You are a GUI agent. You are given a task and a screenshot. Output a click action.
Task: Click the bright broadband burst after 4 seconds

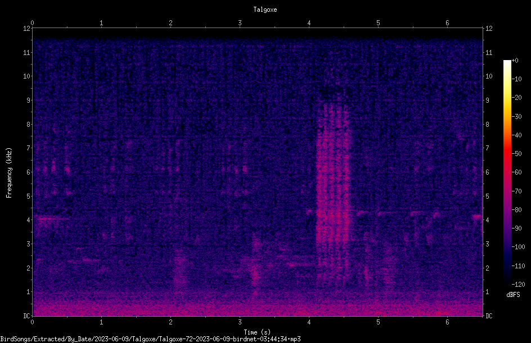click(333, 193)
